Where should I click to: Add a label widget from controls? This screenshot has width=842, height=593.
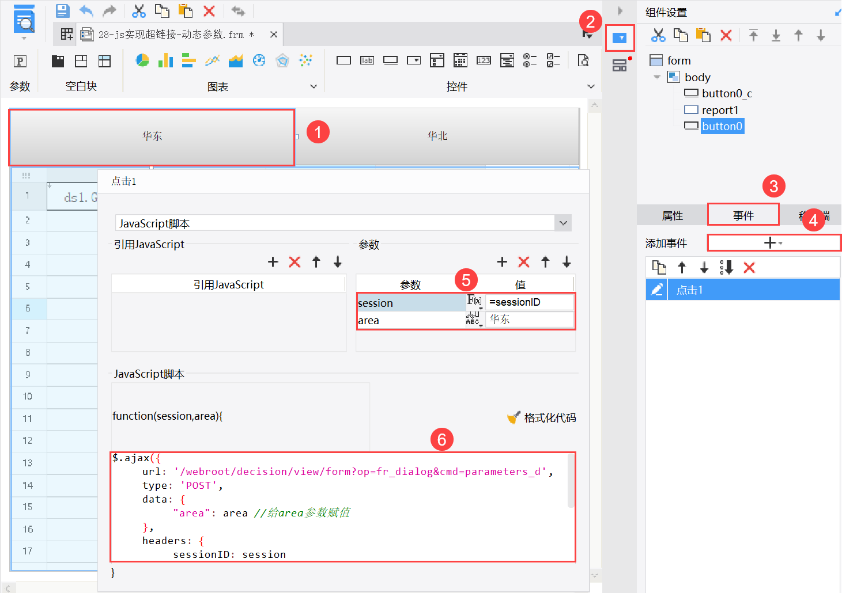pos(367,60)
